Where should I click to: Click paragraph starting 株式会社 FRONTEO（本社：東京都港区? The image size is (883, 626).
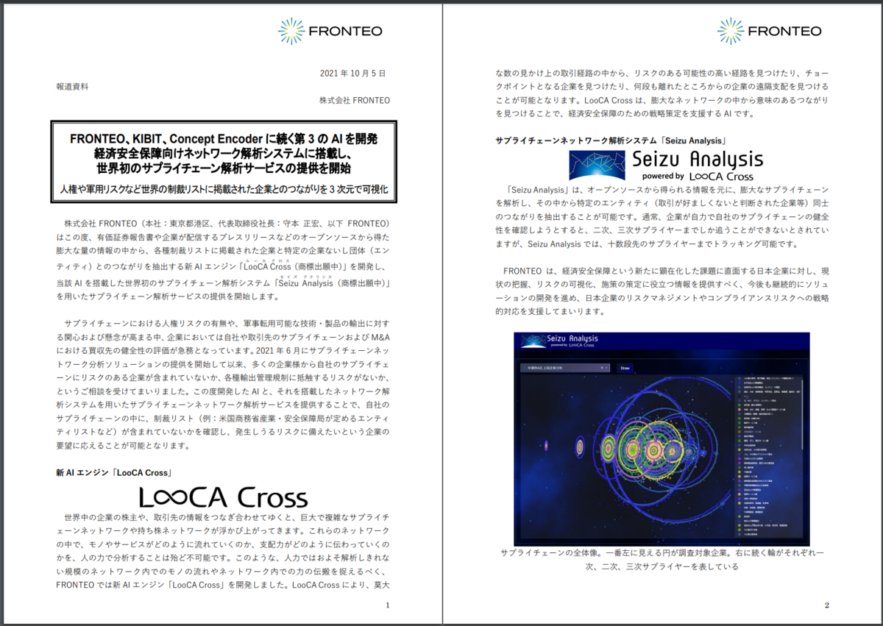(x=224, y=260)
